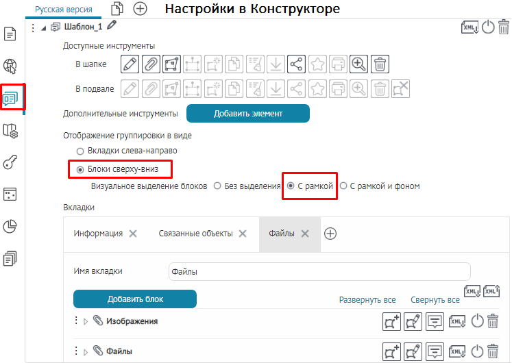This screenshot has width=512, height=363.
Task: Delete the Изображения block with trash icon
Action: pyautogui.click(x=493, y=321)
